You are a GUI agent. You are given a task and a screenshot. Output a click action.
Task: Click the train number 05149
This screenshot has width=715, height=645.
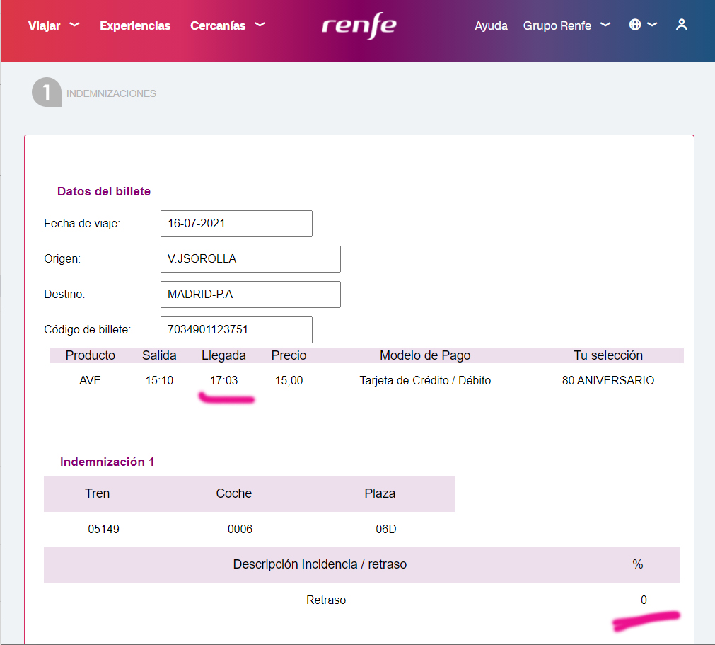click(x=103, y=529)
